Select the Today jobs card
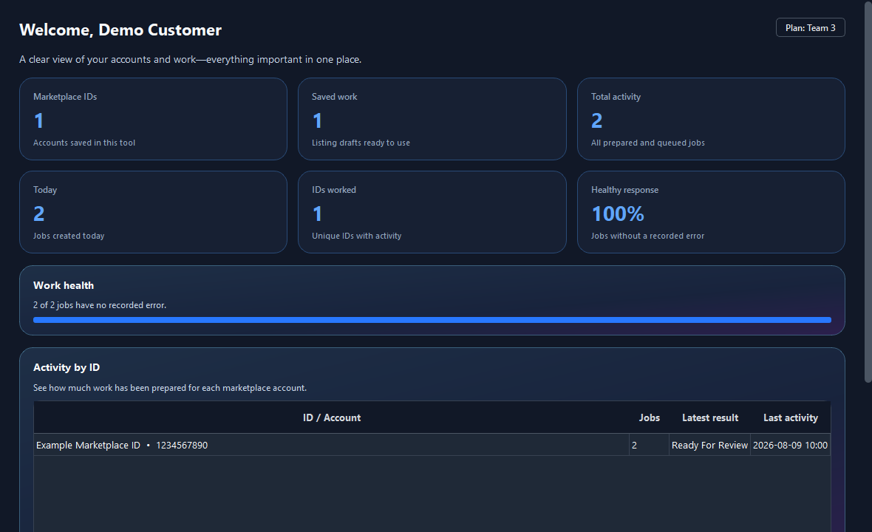 pyautogui.click(x=153, y=212)
